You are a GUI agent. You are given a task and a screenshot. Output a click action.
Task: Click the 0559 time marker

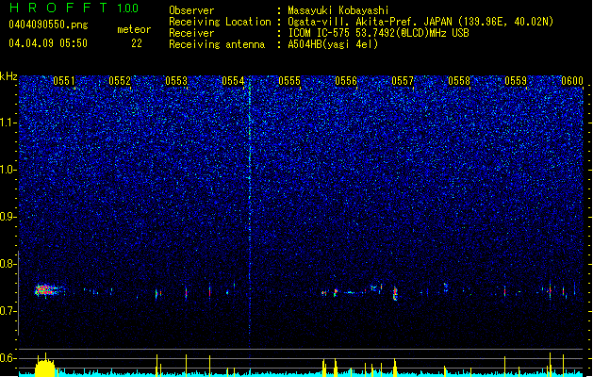tap(516, 81)
